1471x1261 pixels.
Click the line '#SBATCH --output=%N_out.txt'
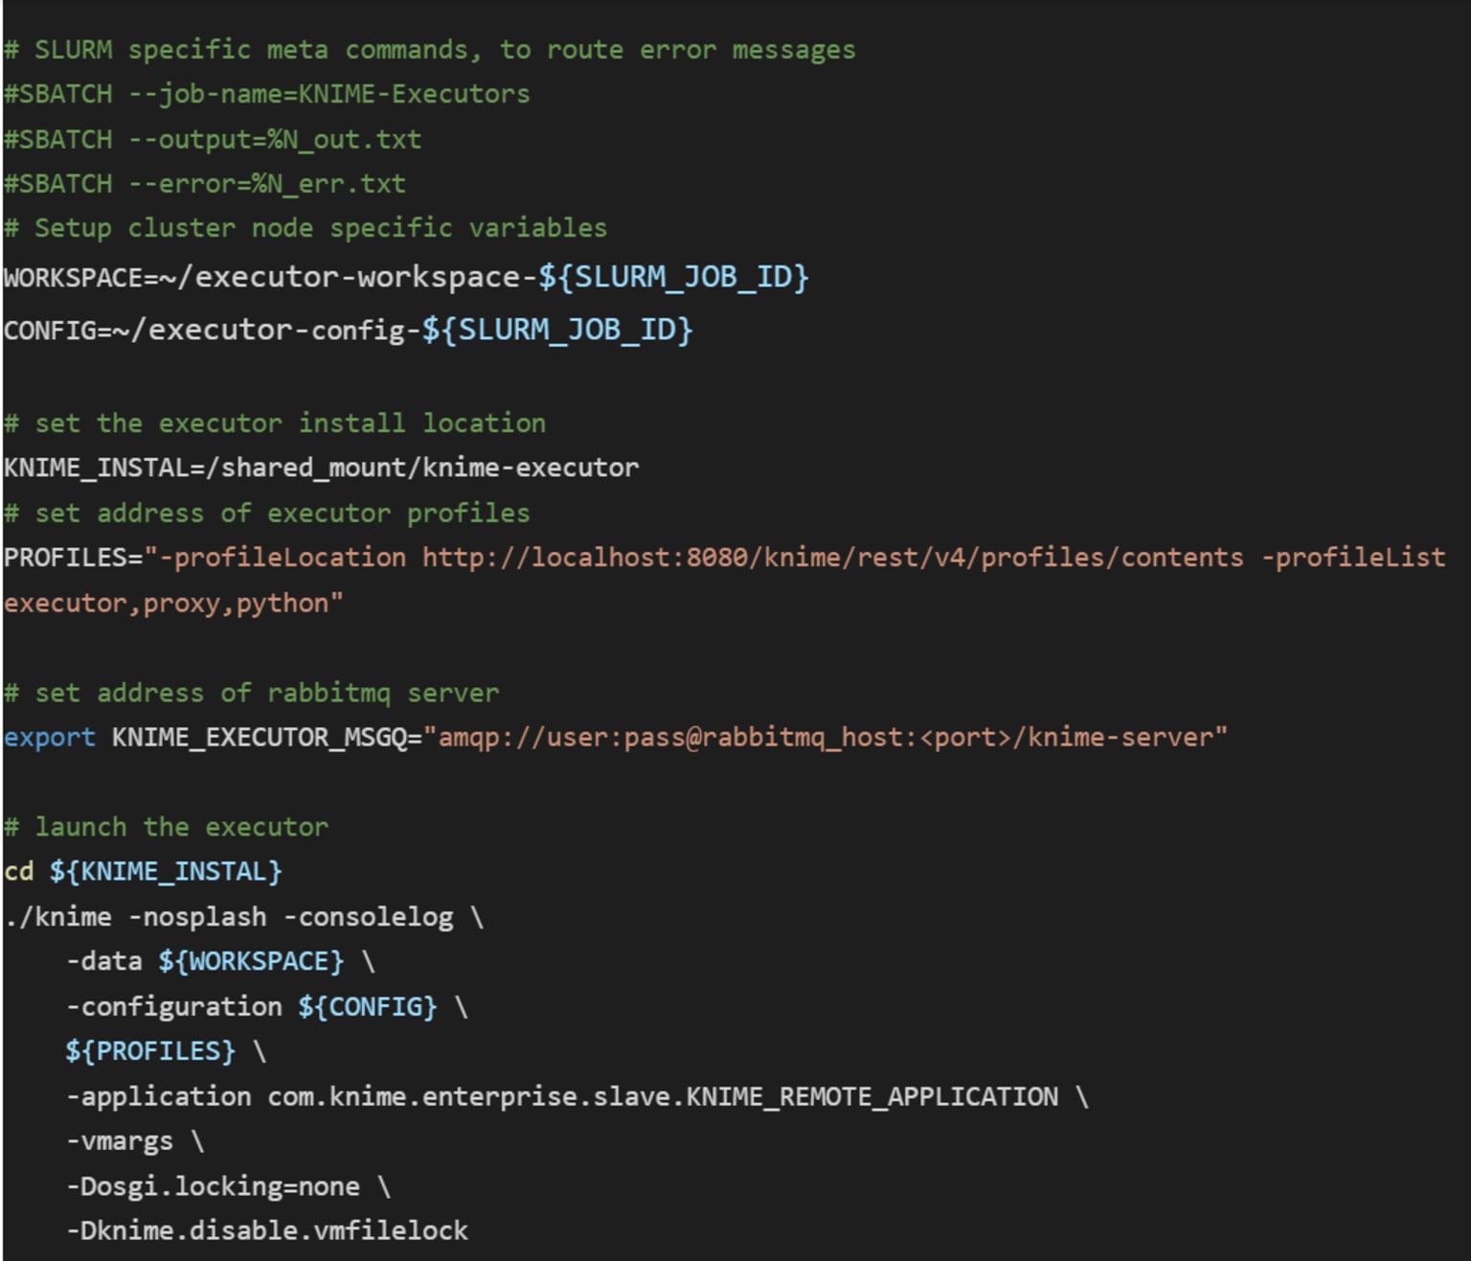212,139
